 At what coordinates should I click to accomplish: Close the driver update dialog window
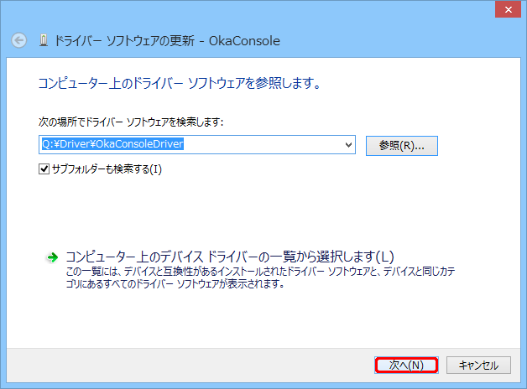(x=509, y=10)
